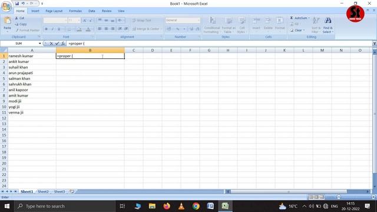Open Chrome from the taskbar
Viewport: 377px width, 212px height.
(x=196, y=206)
